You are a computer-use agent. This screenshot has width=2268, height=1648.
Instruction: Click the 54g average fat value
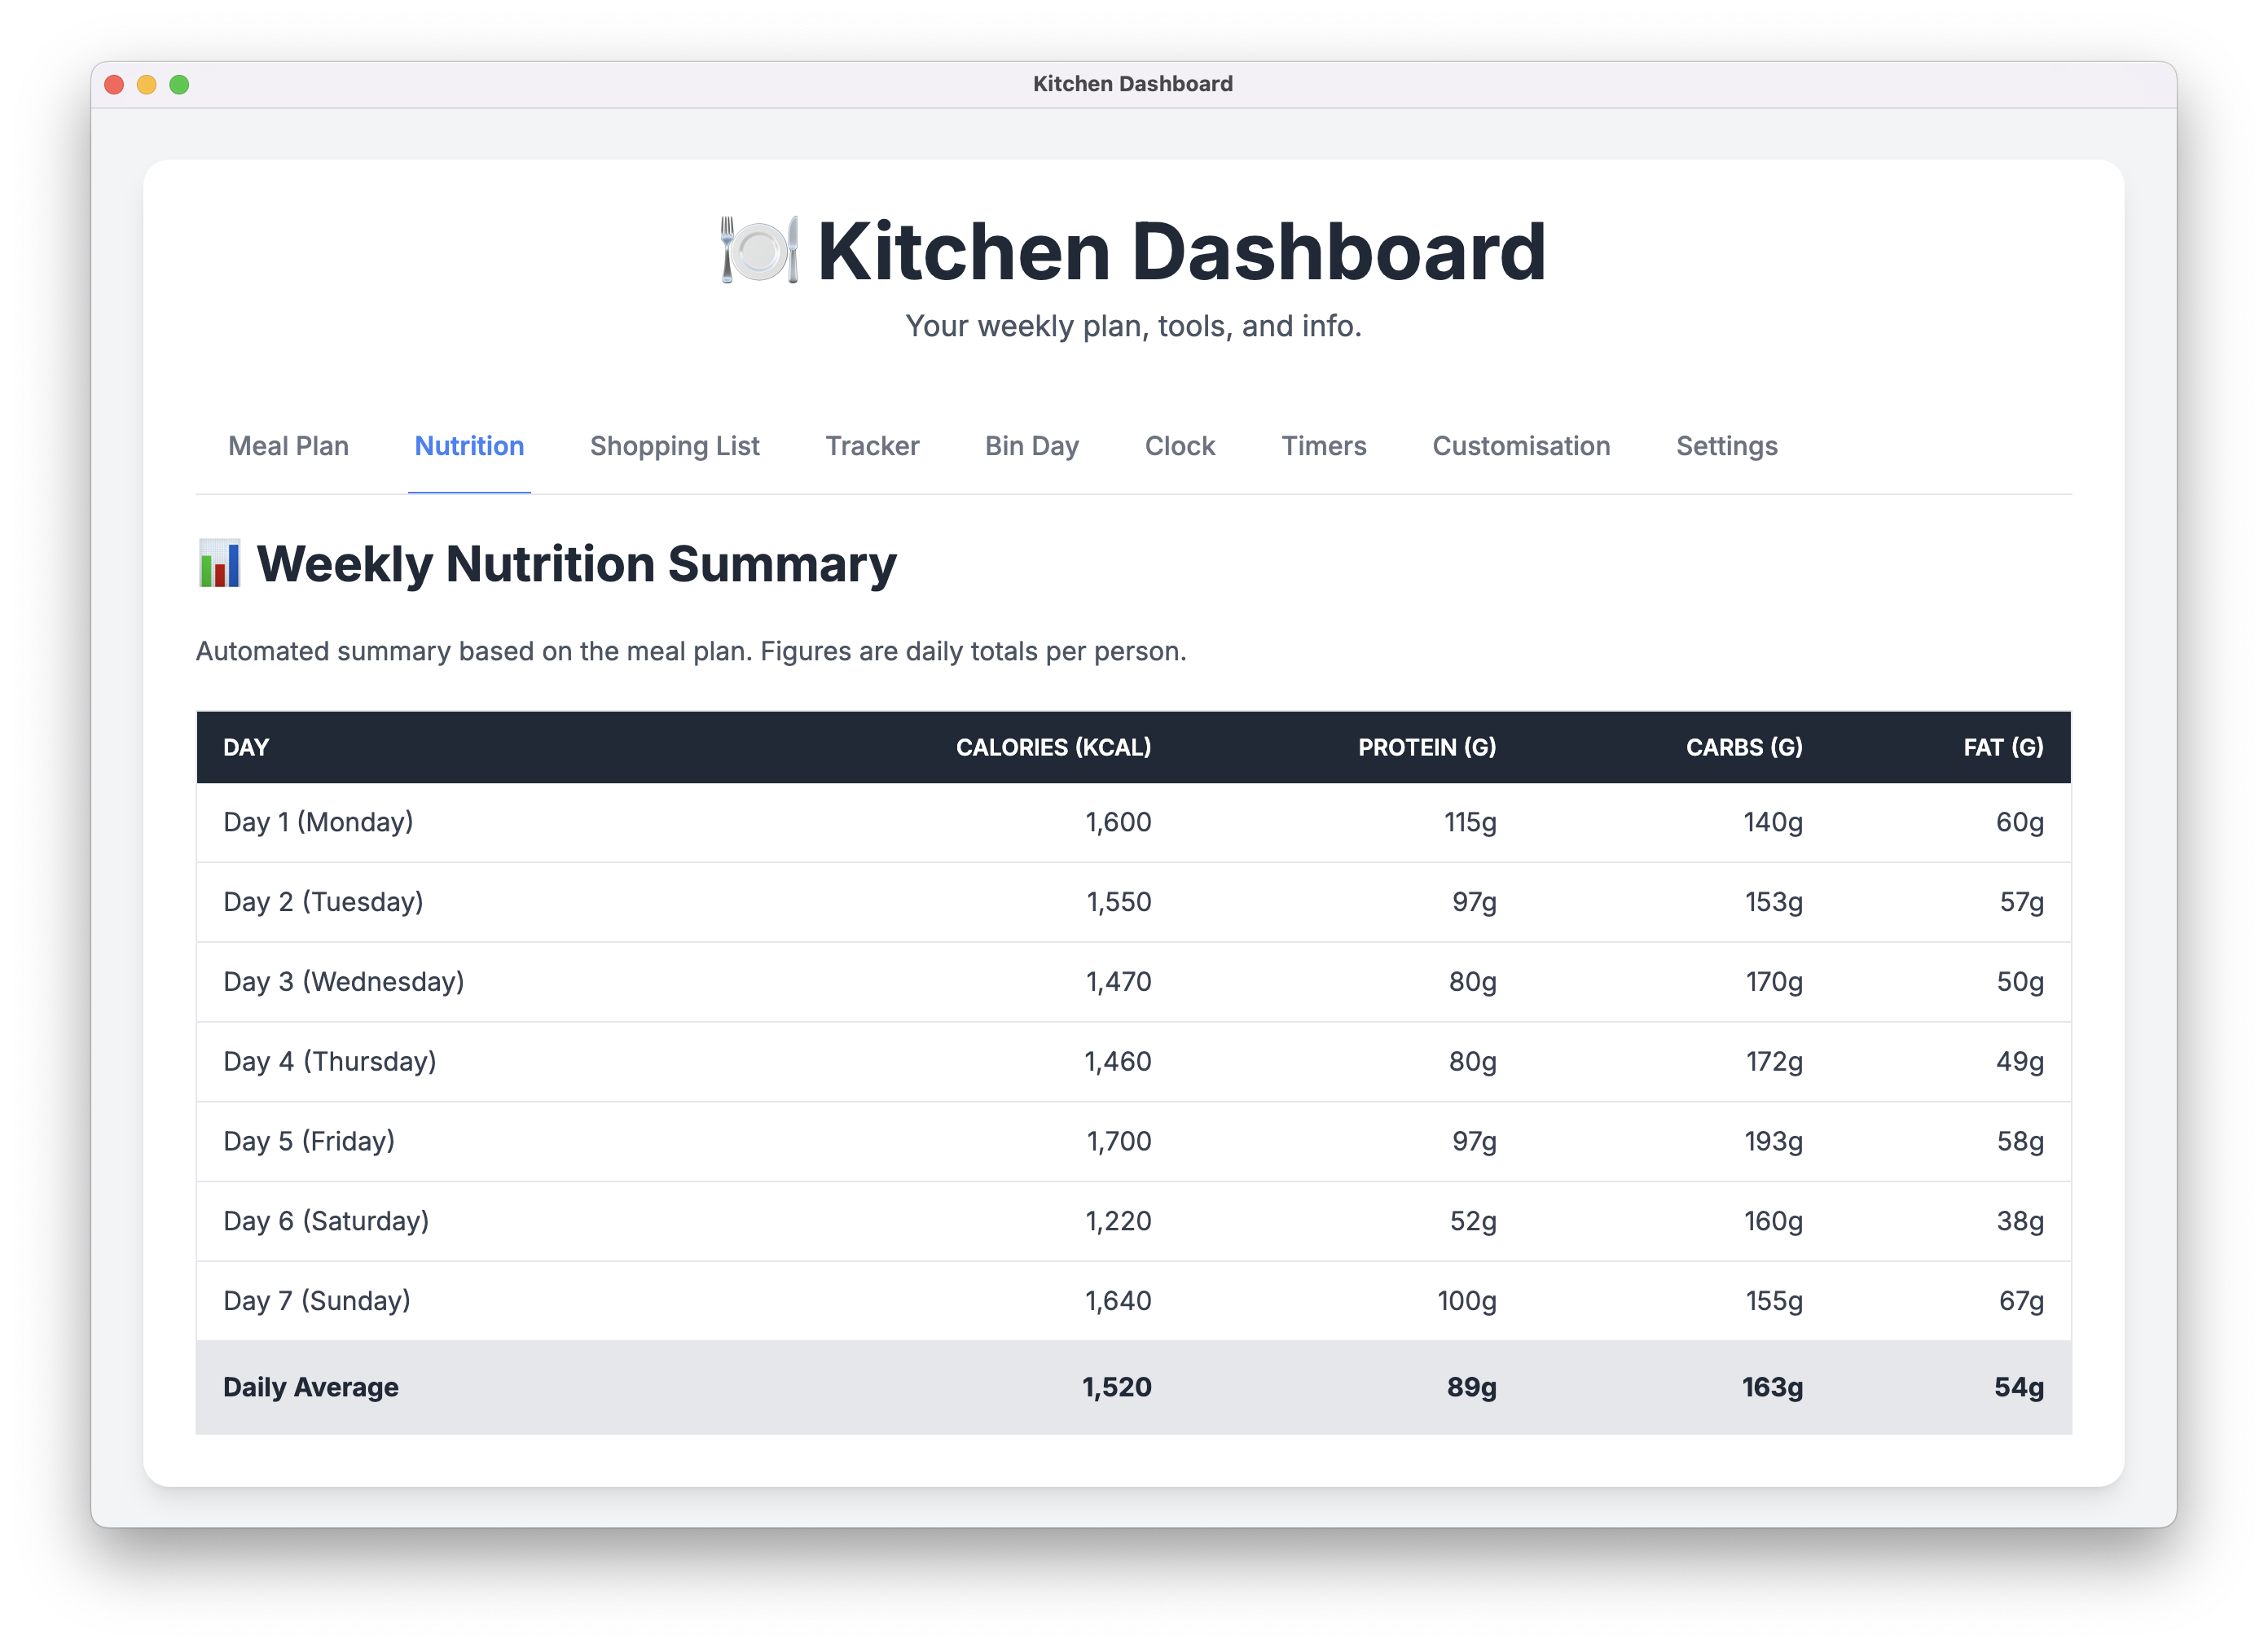tap(2019, 1387)
